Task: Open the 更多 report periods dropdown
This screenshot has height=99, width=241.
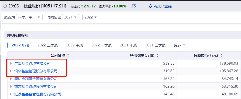Action: click(180, 45)
